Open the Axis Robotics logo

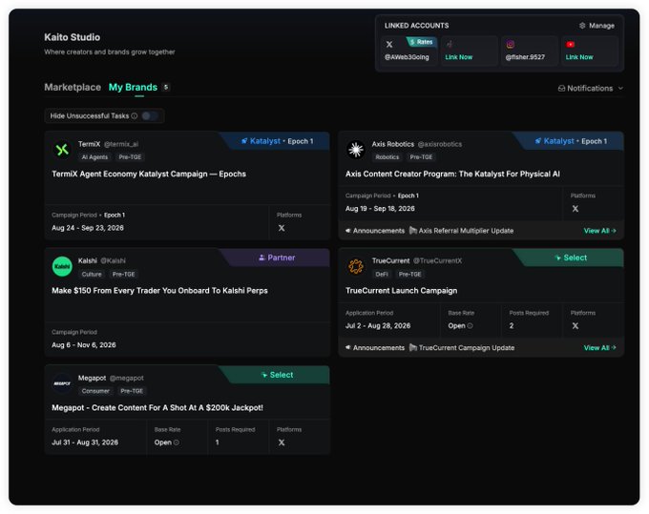356,150
